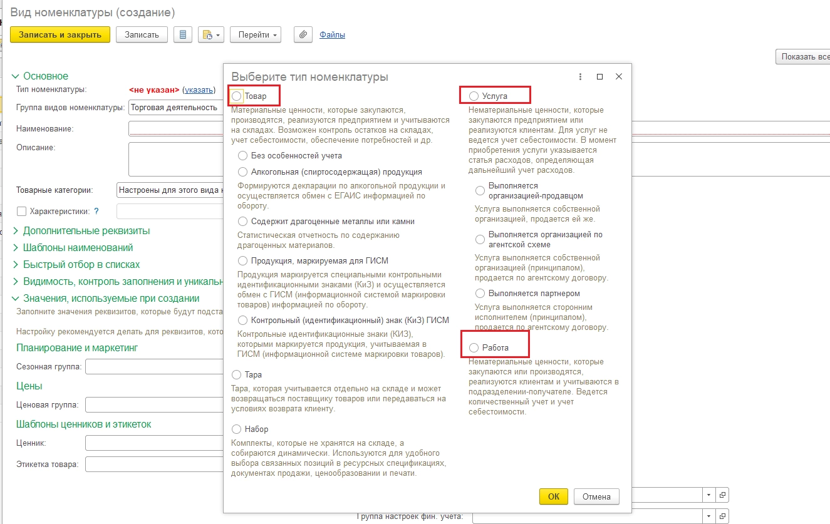
Task: Click the Планирование и маркетинг heading
Action: [77, 347]
